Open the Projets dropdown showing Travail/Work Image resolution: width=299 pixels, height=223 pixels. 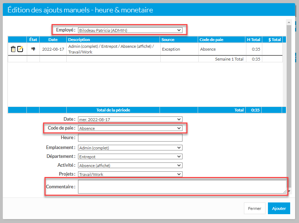tap(130, 174)
